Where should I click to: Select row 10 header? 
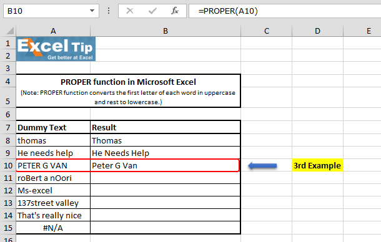[x=7, y=165]
